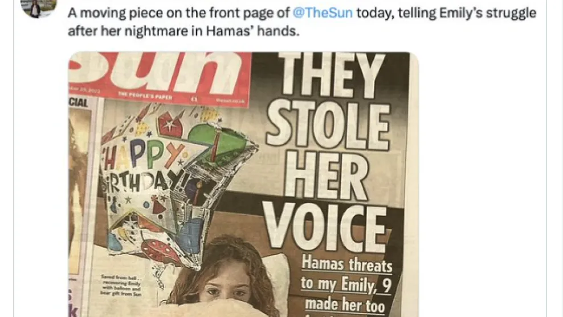
Task: Click 'THE PEOPLE'S PAPER' strapline under masthead
Action: pyautogui.click(x=145, y=96)
